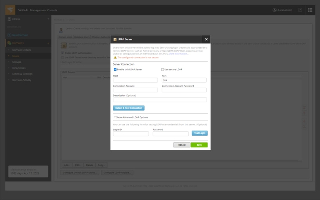Screen dimensions: 320x200
Task: Open Limits & Settings in sidebar
Action: click(22, 74)
